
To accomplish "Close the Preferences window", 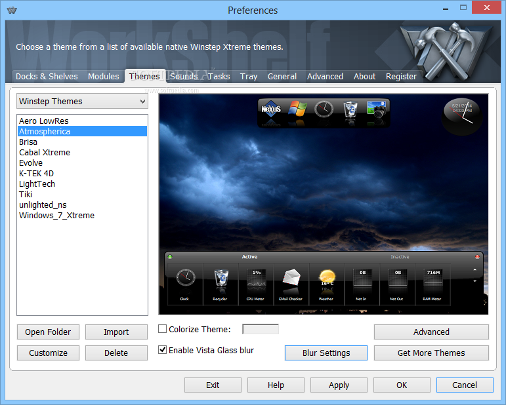I will [x=486, y=7].
